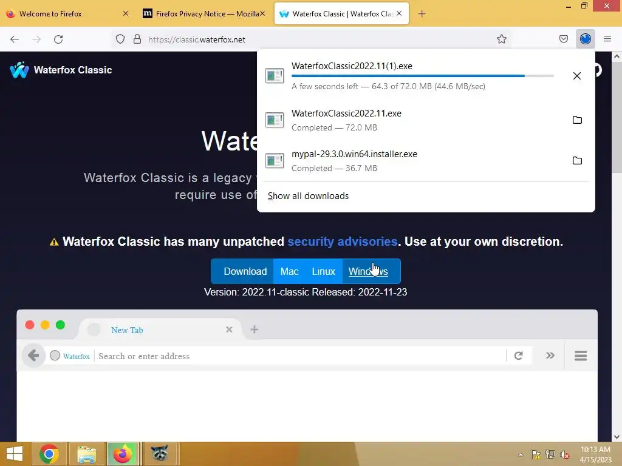Screen dimensions: 622x466
Task: Click the screenshot preview image of Waterfox
Action: click(x=307, y=375)
